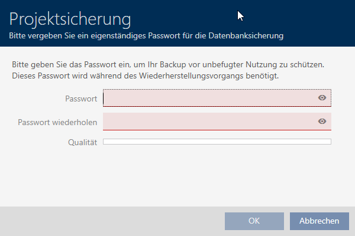Click the subtitle about Datenbanksicherung password

click(x=146, y=36)
